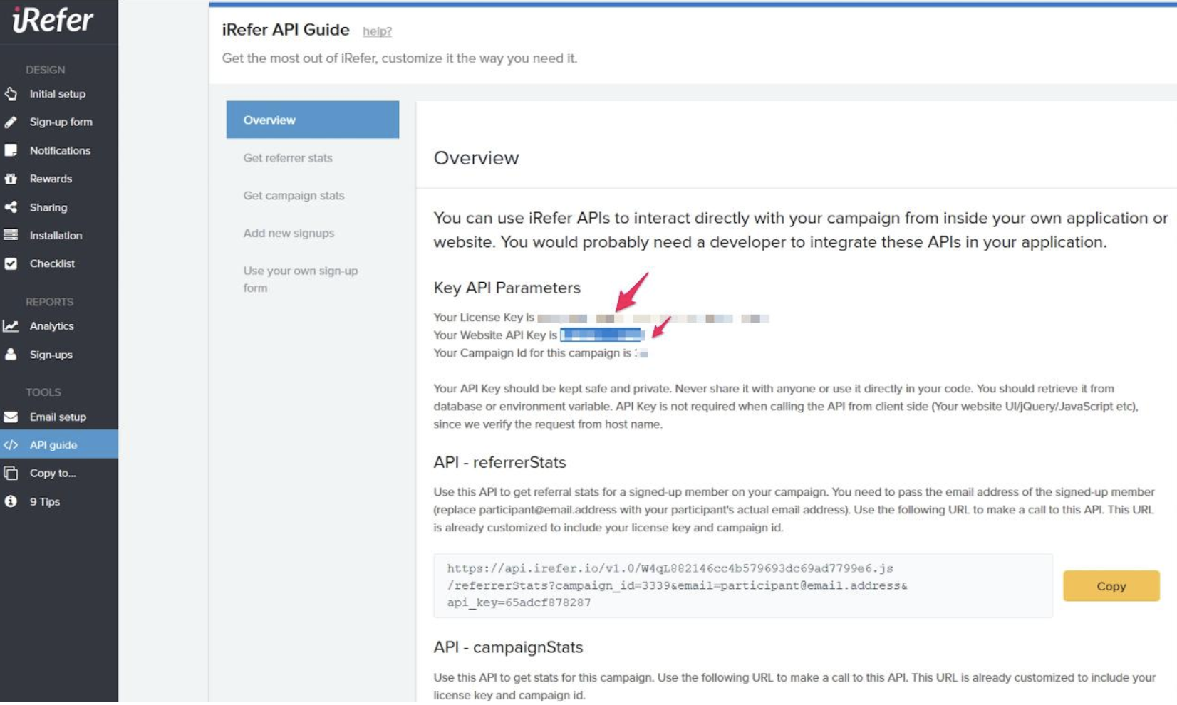Image resolution: width=1177 pixels, height=705 pixels.
Task: Click the API - campaignStats heading
Action: 508,648
